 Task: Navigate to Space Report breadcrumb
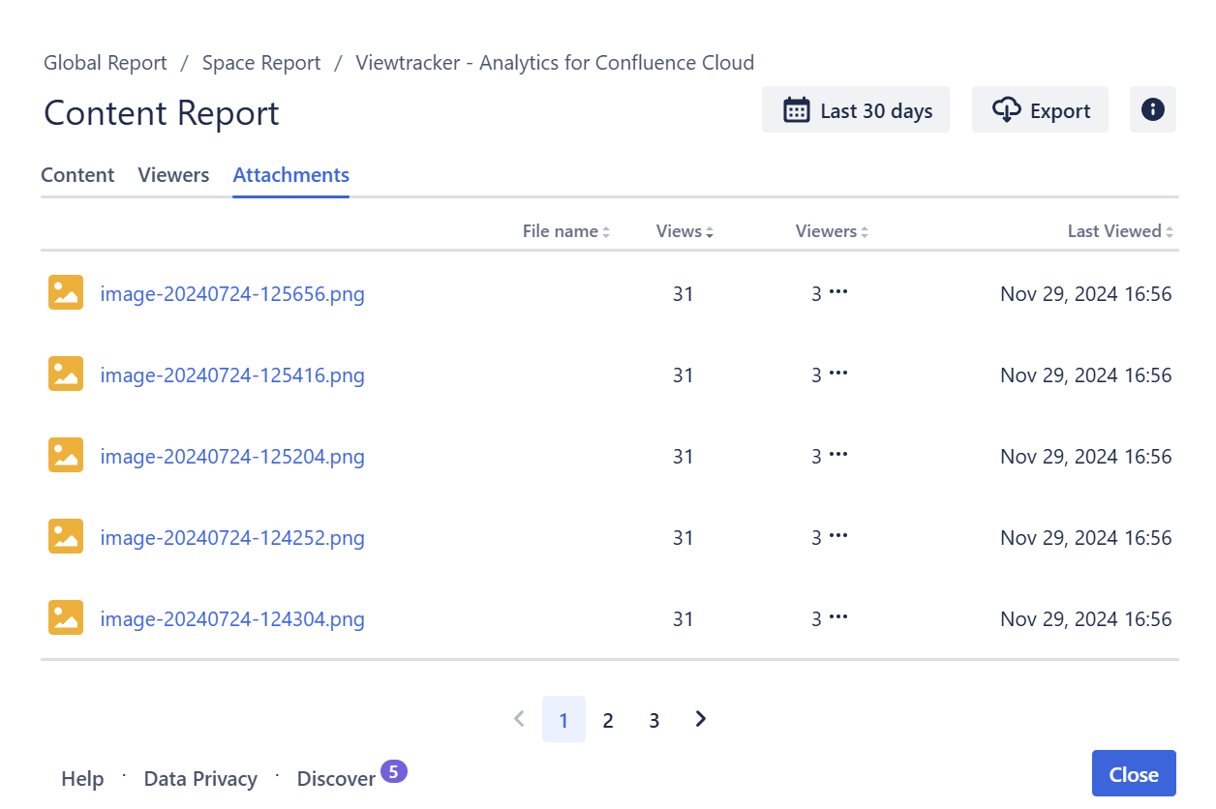tap(261, 63)
